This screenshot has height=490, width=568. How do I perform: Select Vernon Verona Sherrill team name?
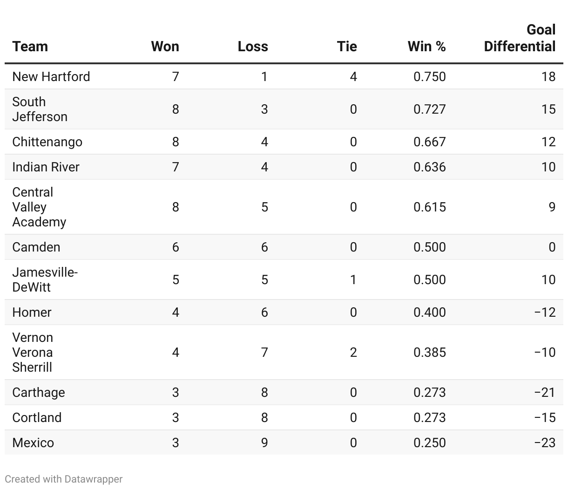click(33, 352)
